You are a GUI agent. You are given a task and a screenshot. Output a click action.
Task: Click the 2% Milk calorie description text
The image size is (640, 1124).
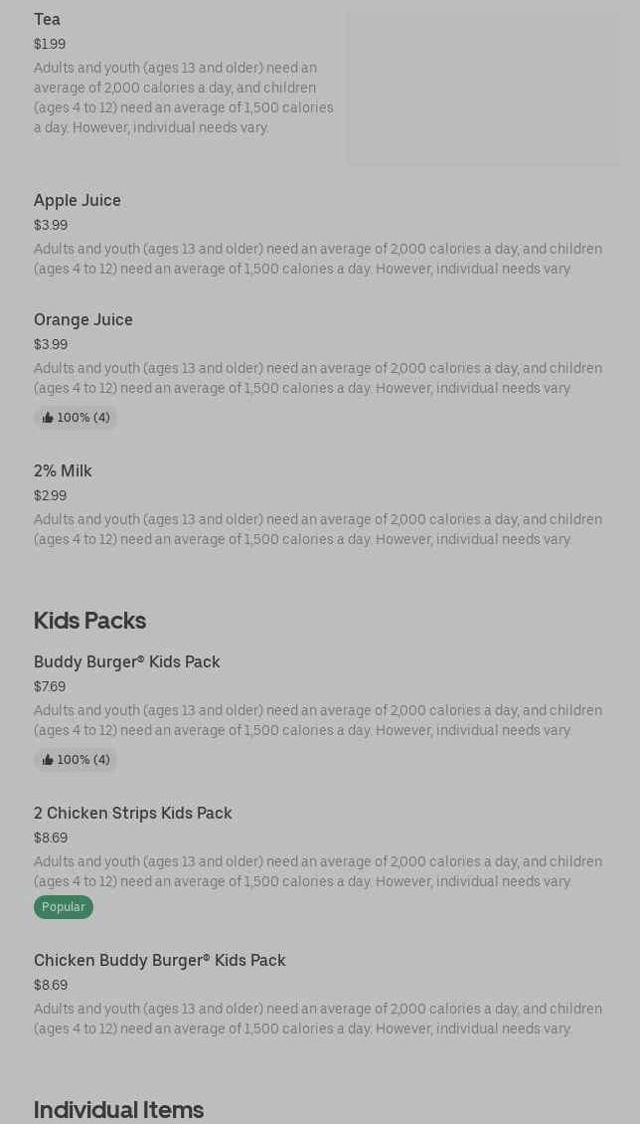click(x=318, y=529)
